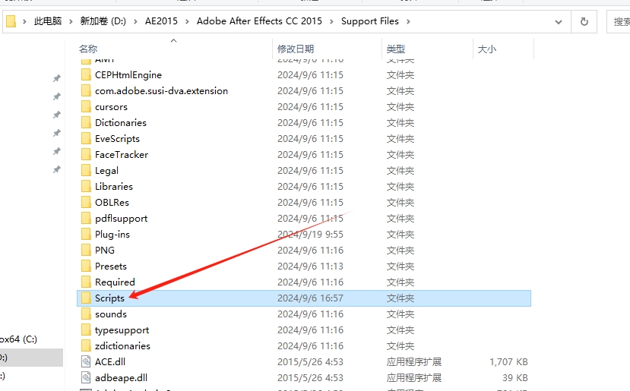Expand chevron after Adobe After Effects CC 2015
630x391 pixels.
pyautogui.click(x=331, y=21)
